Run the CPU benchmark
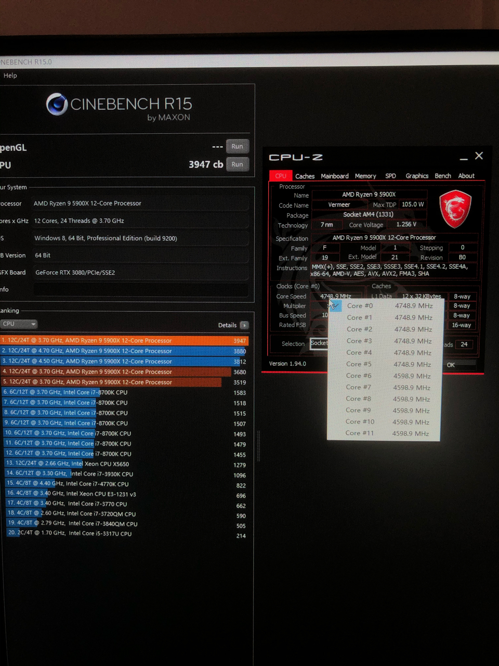The image size is (499, 666). (x=237, y=164)
